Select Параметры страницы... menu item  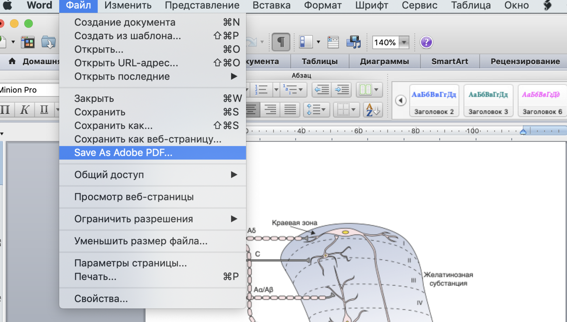(153, 263)
